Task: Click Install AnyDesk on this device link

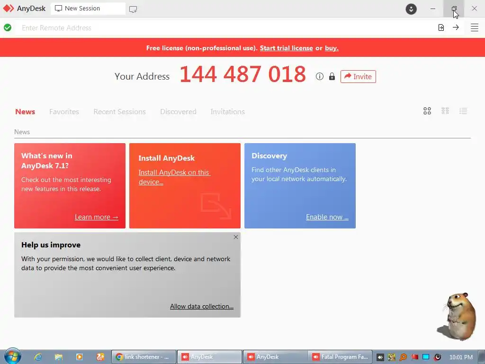Action: point(174,177)
